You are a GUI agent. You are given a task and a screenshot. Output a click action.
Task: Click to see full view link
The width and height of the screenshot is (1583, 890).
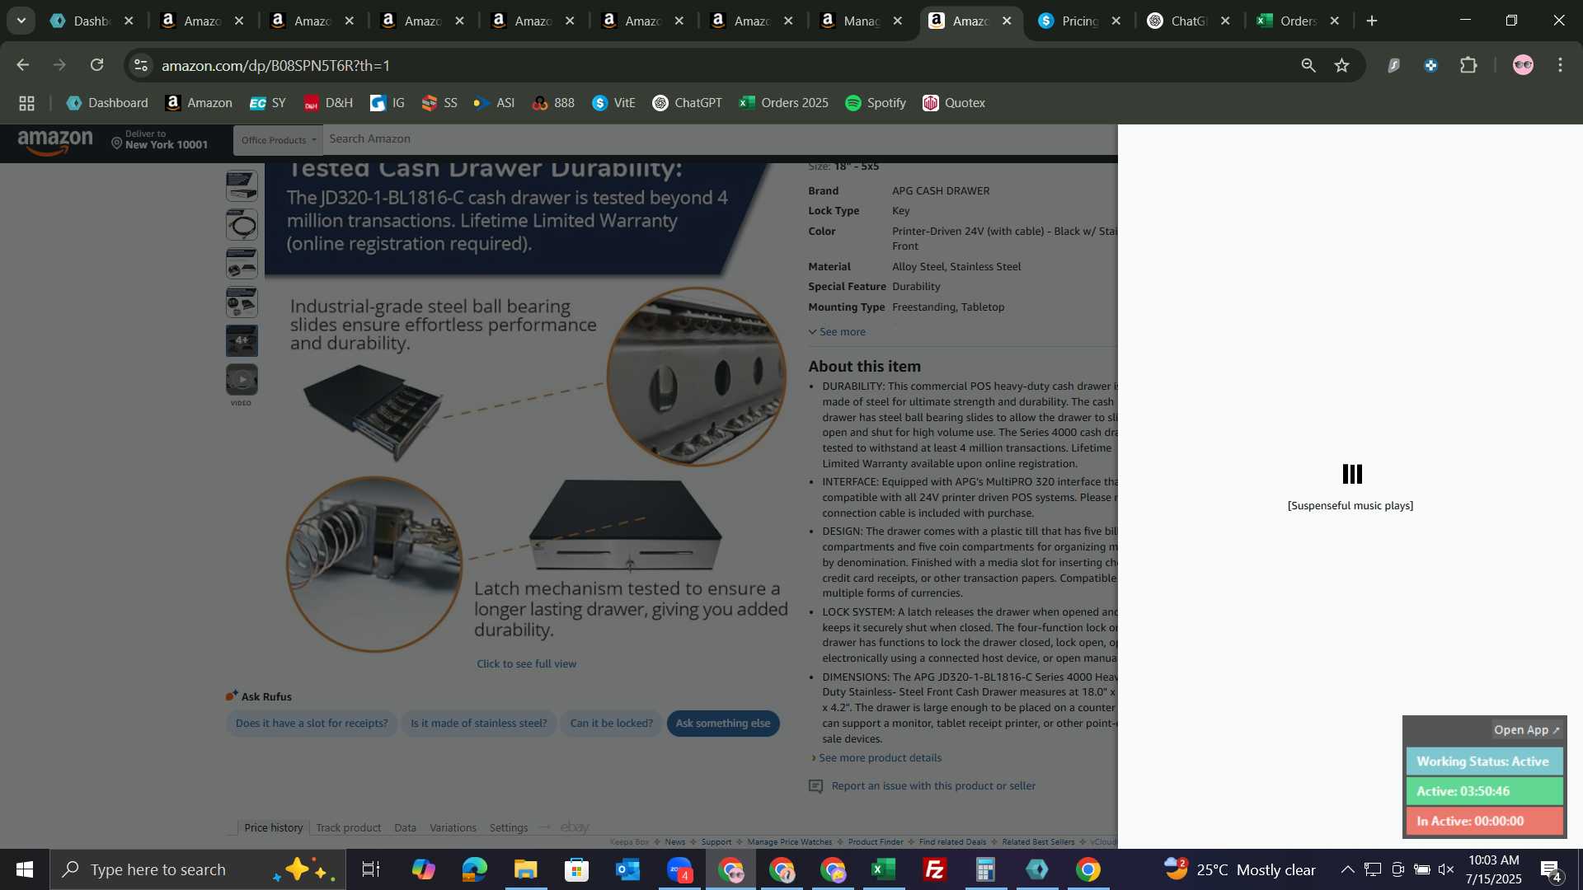(x=526, y=664)
